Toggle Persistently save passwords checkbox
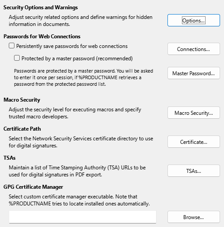This screenshot has height=227, width=224. [x=11, y=46]
